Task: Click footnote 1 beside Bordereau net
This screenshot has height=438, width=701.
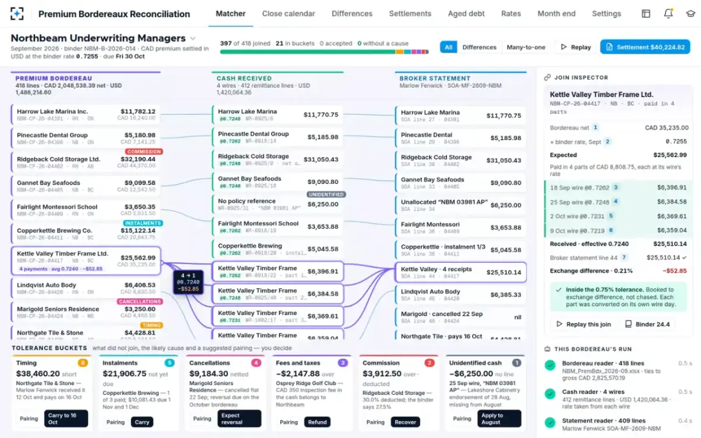Action: pyautogui.click(x=595, y=127)
